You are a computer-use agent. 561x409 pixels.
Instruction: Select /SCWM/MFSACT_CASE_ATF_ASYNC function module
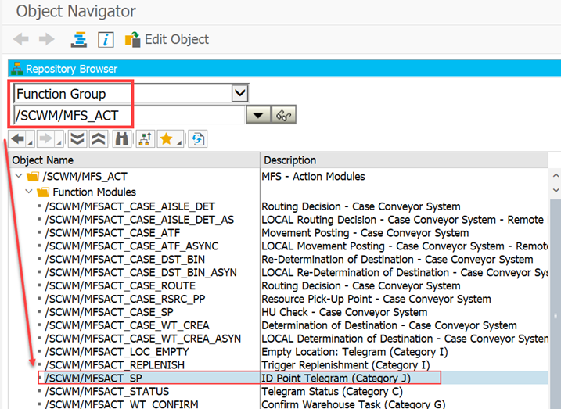[131, 246]
